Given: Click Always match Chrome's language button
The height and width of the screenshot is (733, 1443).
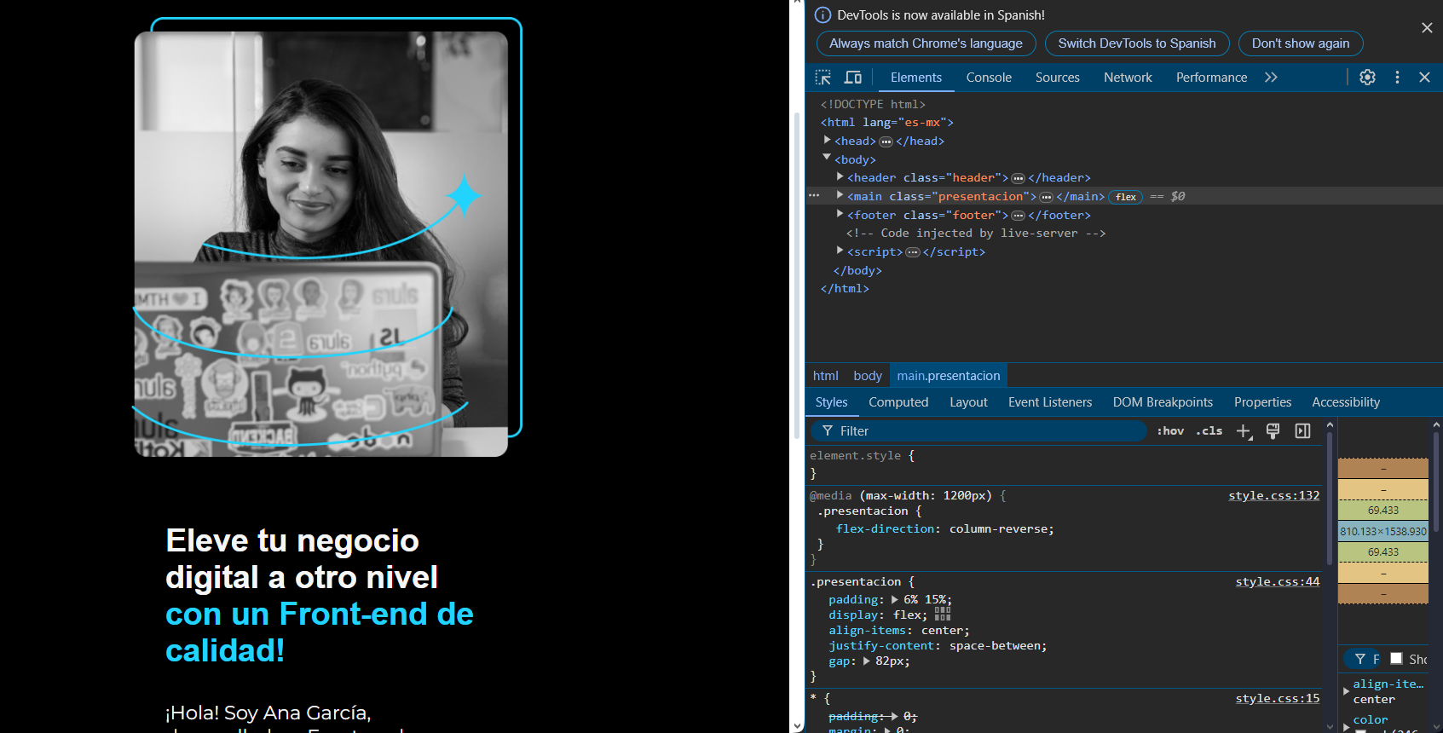Looking at the screenshot, I should pos(926,43).
